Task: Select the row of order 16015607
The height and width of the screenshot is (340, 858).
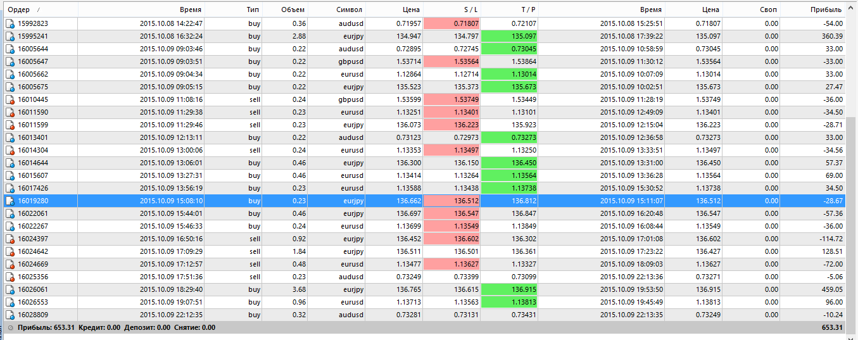Action: click(x=423, y=175)
